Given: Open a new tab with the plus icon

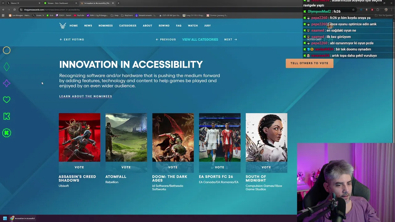Looking at the screenshot, I should 118,3.
